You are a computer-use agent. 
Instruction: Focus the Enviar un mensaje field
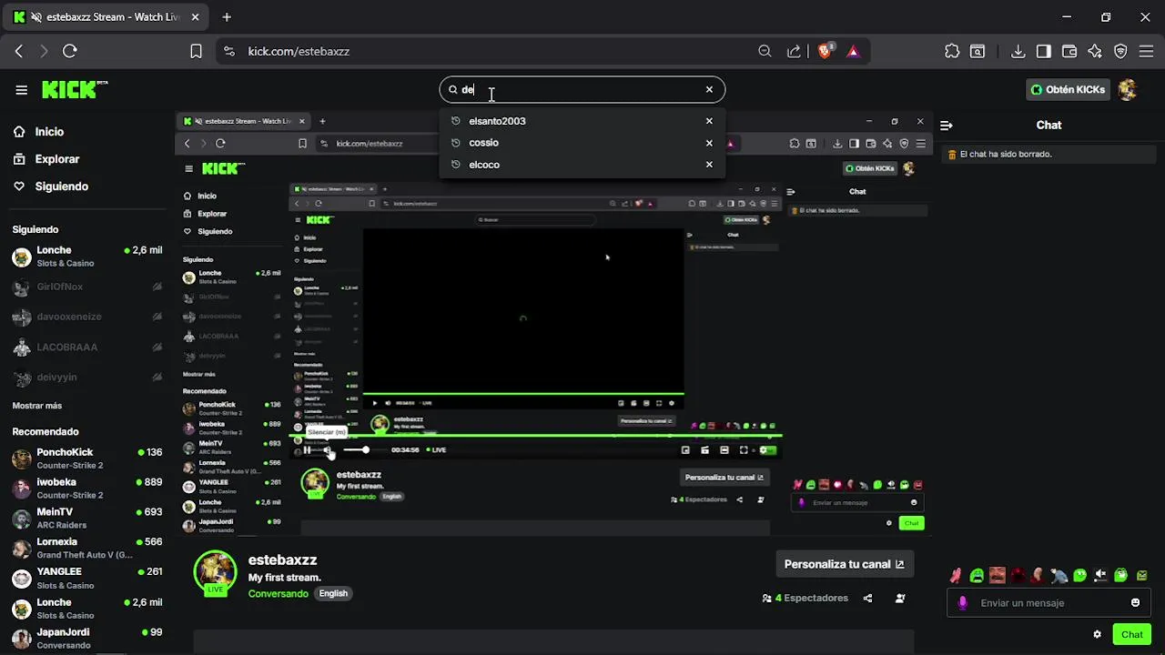(1048, 602)
